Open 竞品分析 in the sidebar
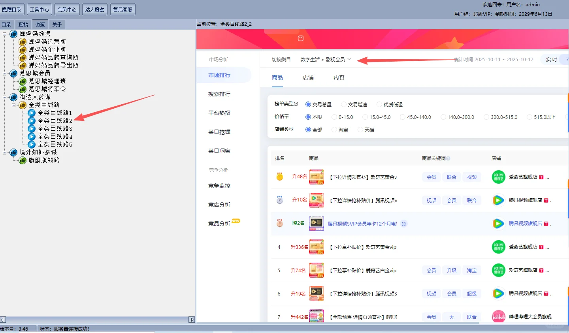 pyautogui.click(x=219, y=224)
